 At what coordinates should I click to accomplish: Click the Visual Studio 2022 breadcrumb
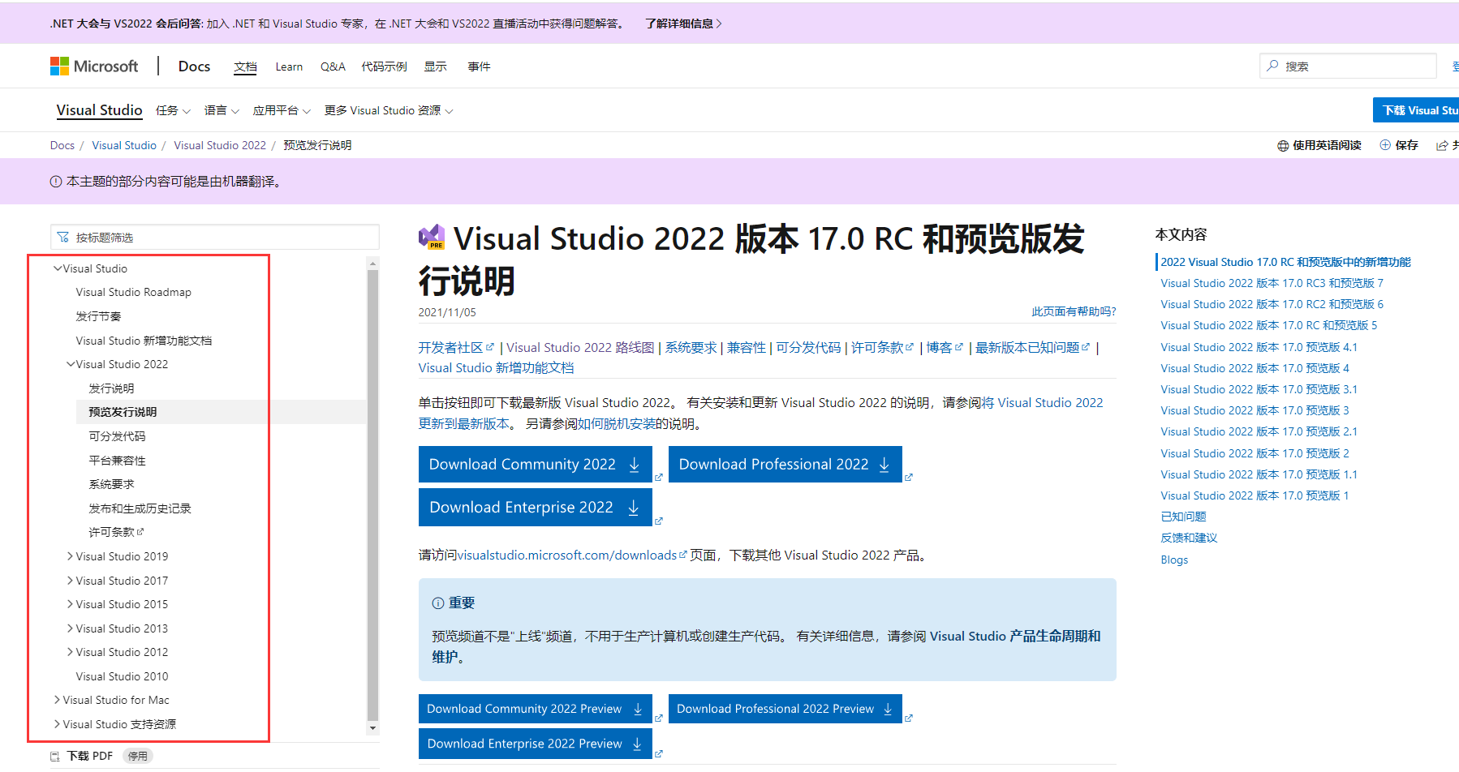220,145
